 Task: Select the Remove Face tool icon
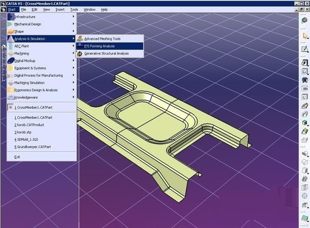[305, 205]
